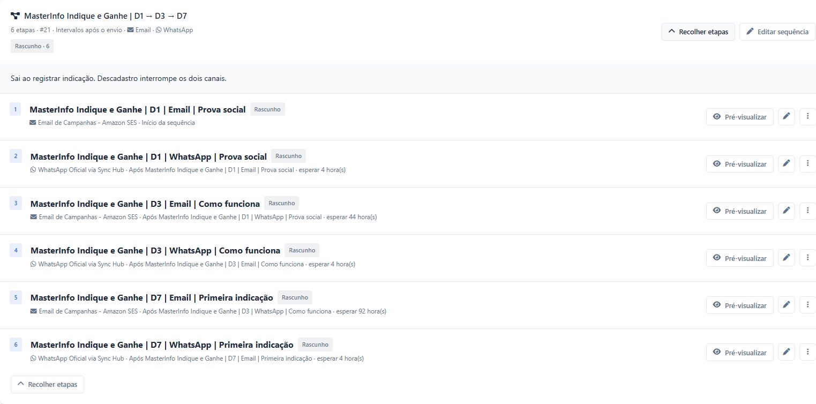Open more options for D7 WhatsApp step
This screenshot has height=404, width=816.
807,353
